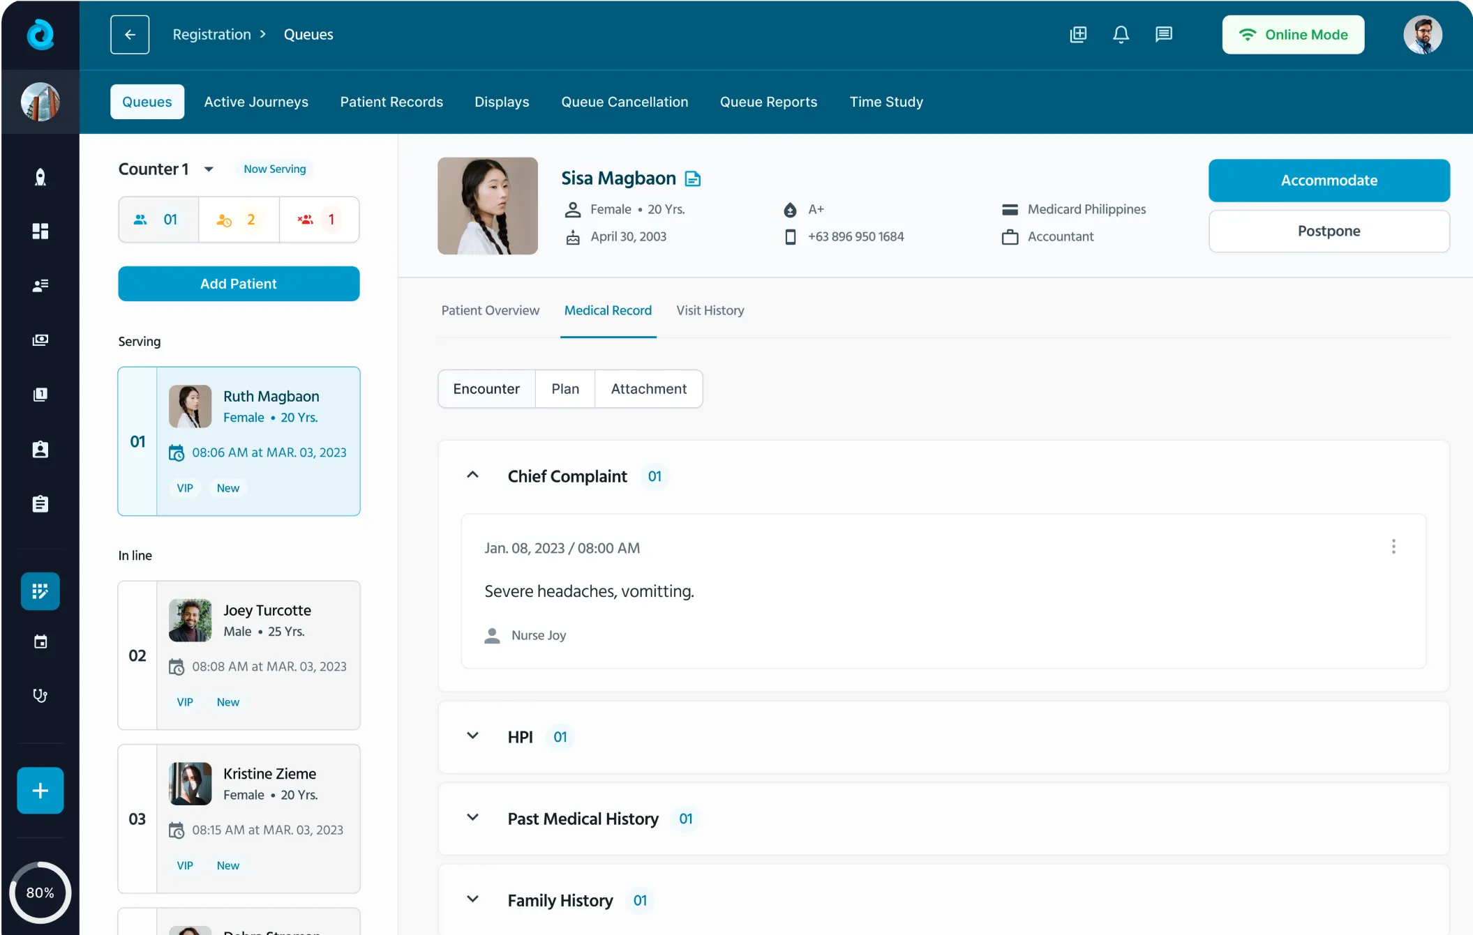The height and width of the screenshot is (935, 1473).
Task: Select the Attachment segment toggle
Action: click(648, 388)
